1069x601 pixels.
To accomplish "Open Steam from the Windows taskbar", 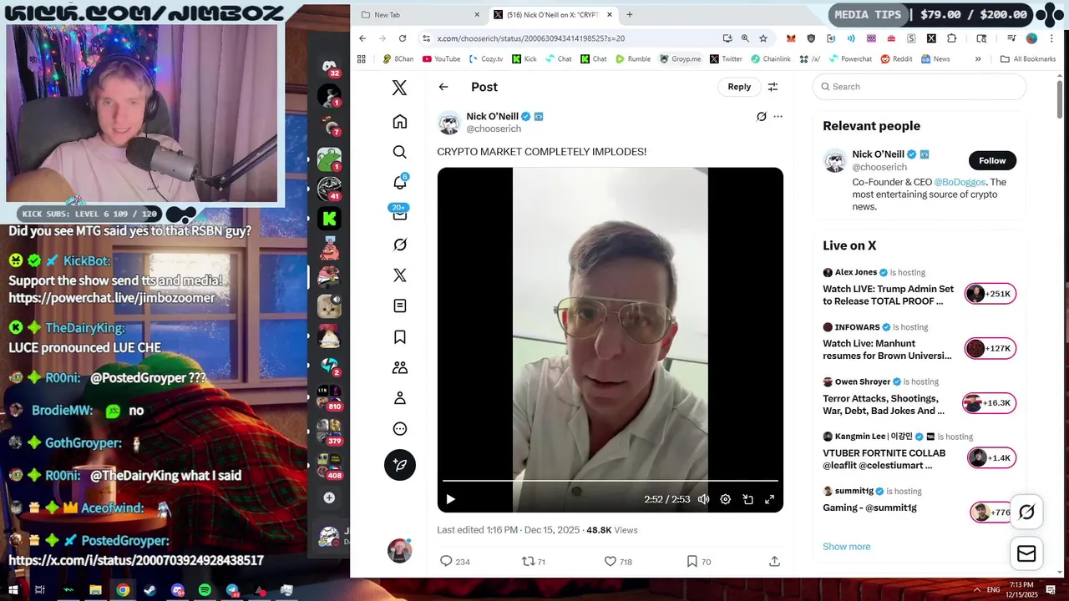I will pos(150,590).
